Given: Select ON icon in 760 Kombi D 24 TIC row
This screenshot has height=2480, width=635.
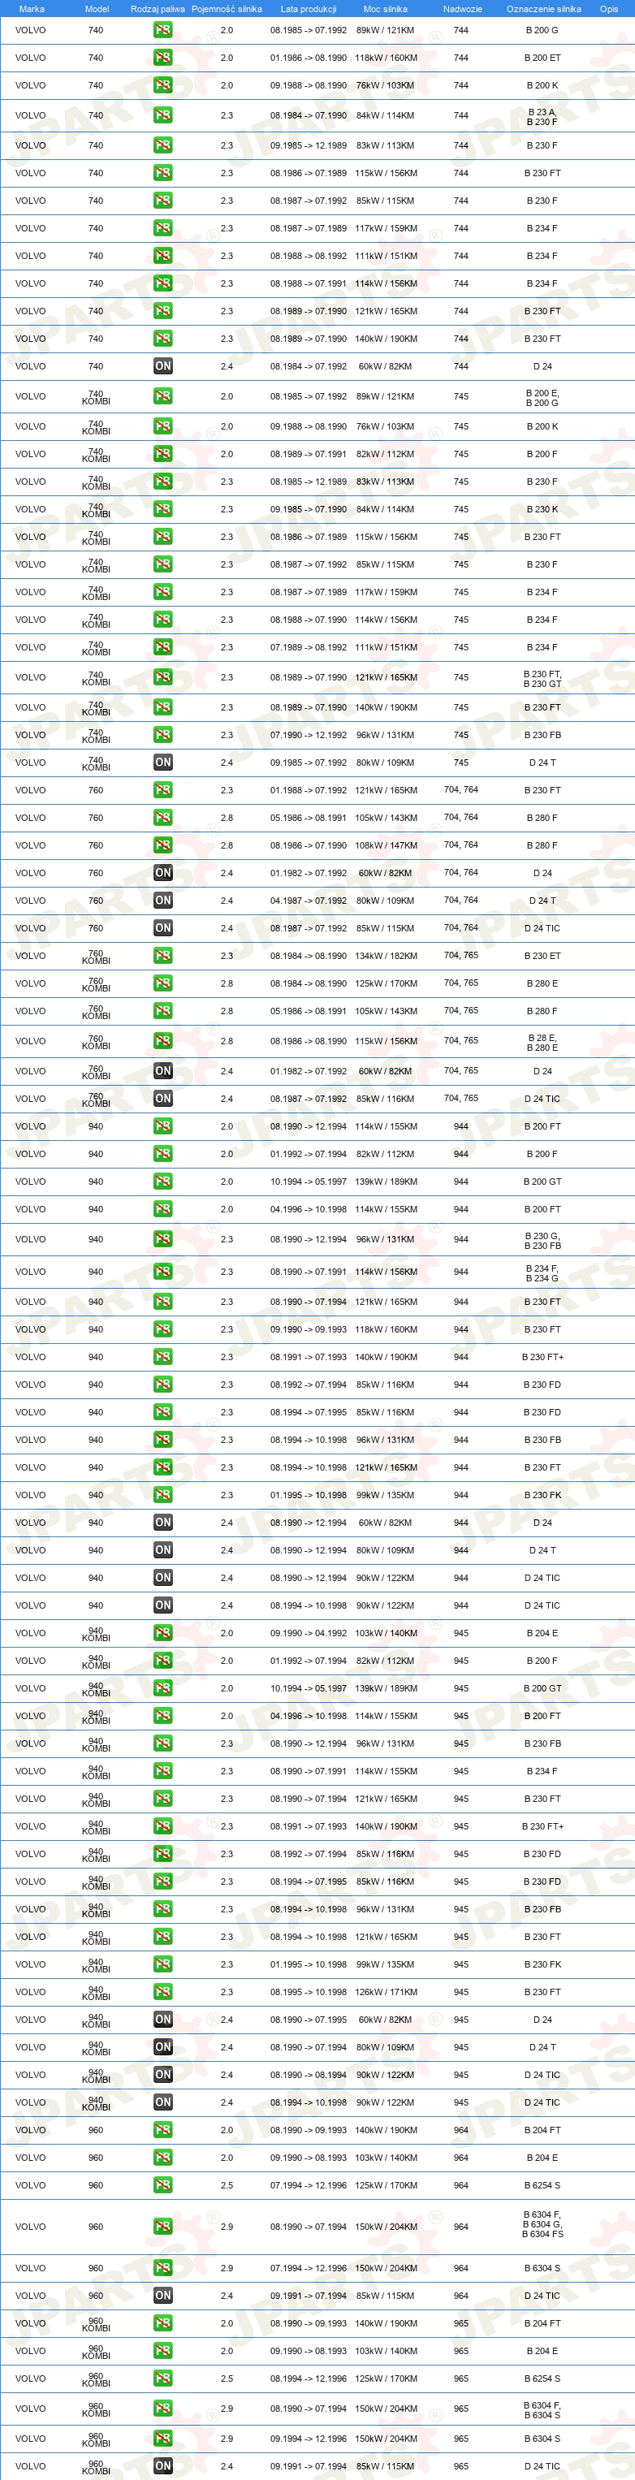Looking at the screenshot, I should coord(162,1099).
